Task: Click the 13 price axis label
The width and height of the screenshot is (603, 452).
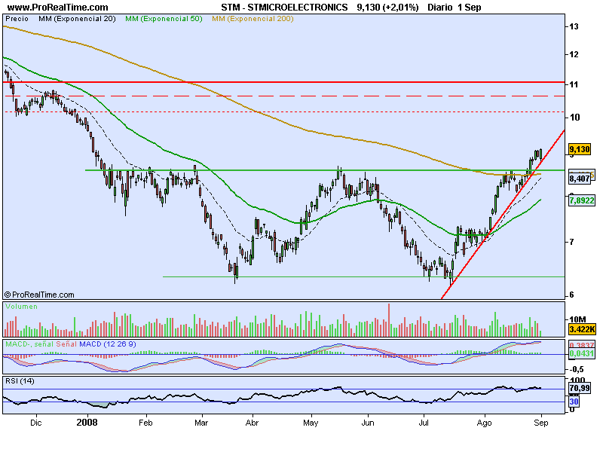Action: tap(574, 26)
